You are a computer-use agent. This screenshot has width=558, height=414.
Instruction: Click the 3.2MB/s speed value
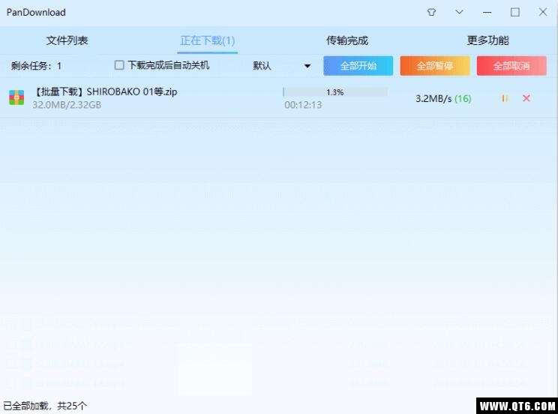(433, 98)
